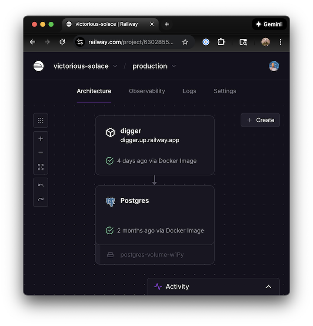Switch to the Architecture tab

(94, 91)
